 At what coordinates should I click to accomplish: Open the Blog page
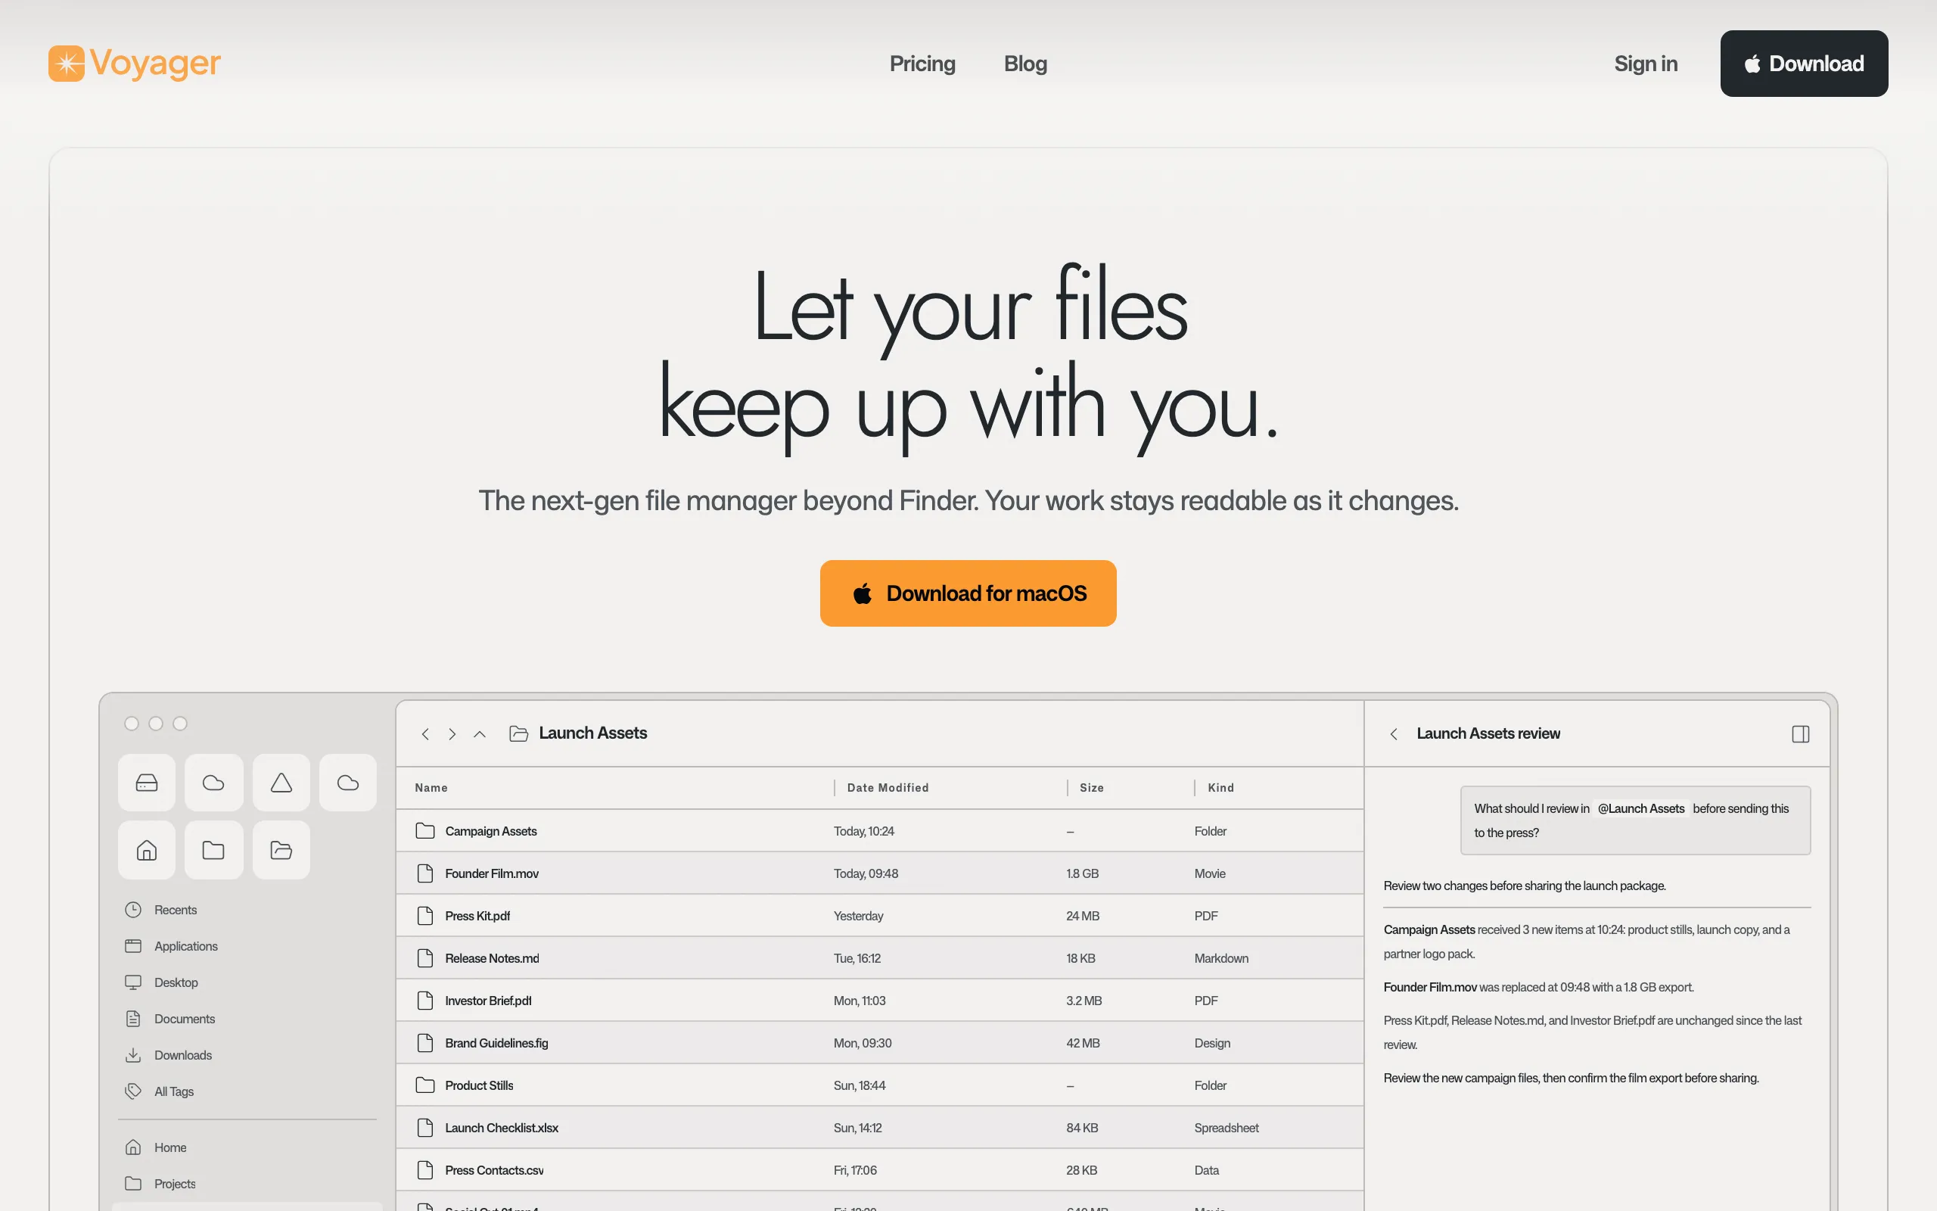[1025, 64]
